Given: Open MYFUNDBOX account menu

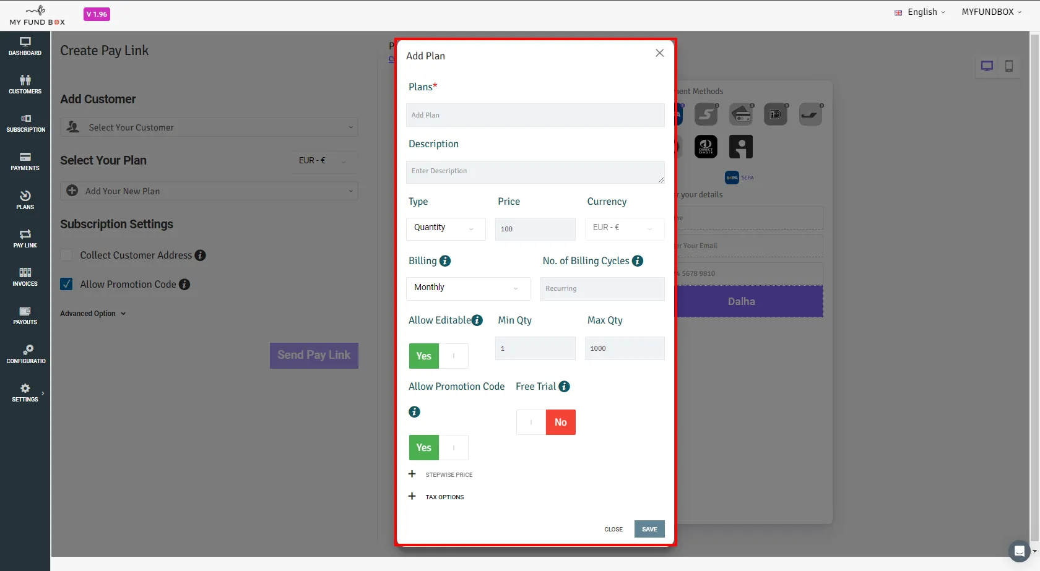Looking at the screenshot, I should [x=992, y=12].
